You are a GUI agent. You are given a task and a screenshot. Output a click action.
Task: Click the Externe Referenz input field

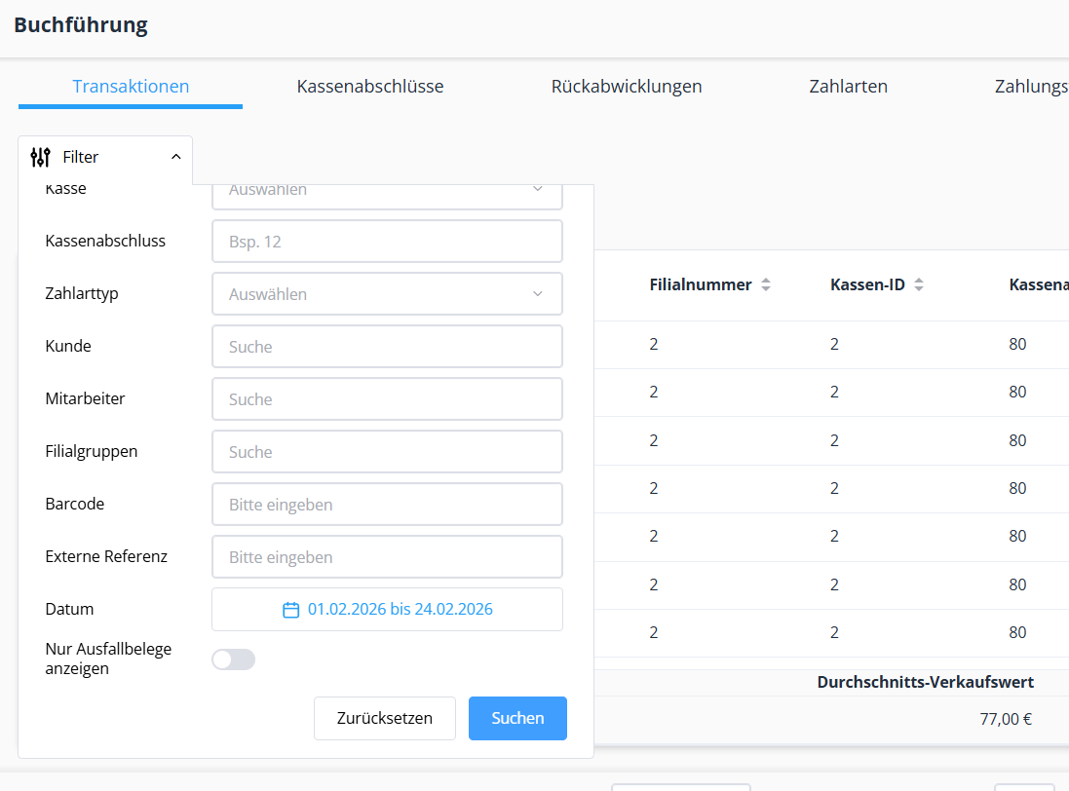pyautogui.click(x=387, y=557)
